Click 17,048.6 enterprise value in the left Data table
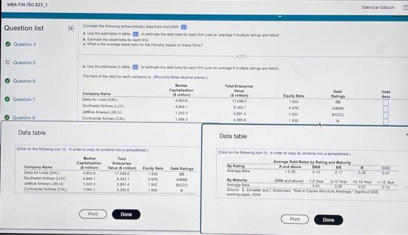Image resolution: width=408 pixels, height=235 pixels. [x=122, y=173]
